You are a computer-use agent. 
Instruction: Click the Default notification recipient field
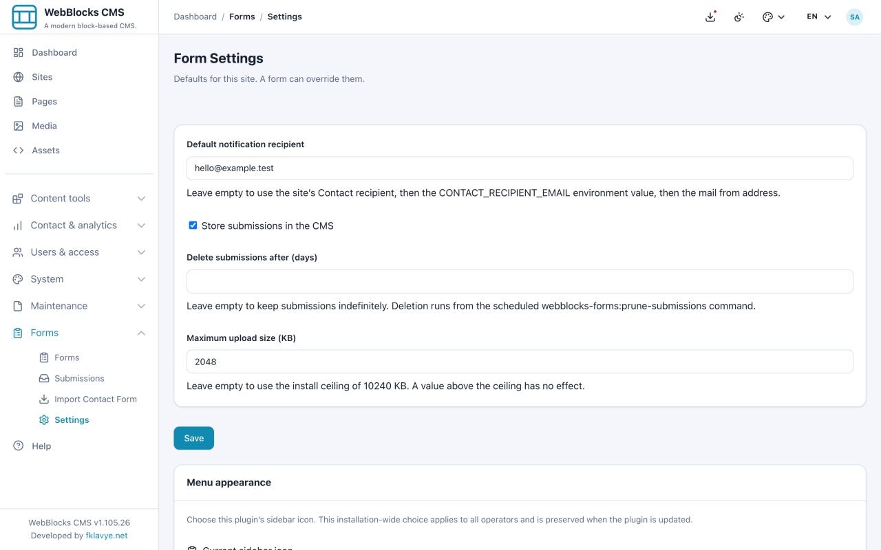pos(520,168)
